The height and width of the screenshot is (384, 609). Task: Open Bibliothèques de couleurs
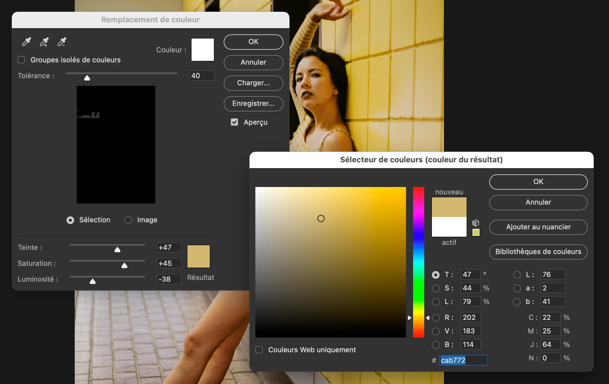point(538,252)
